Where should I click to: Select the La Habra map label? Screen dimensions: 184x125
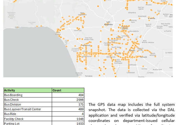pyautogui.click(x=169, y=52)
